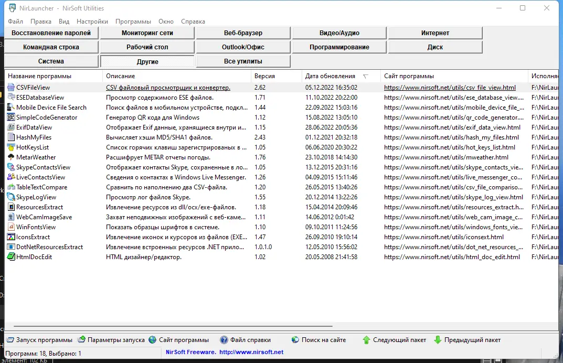Click the horizontal scrollbar at list bottom
563x363 pixels.
pos(173,326)
